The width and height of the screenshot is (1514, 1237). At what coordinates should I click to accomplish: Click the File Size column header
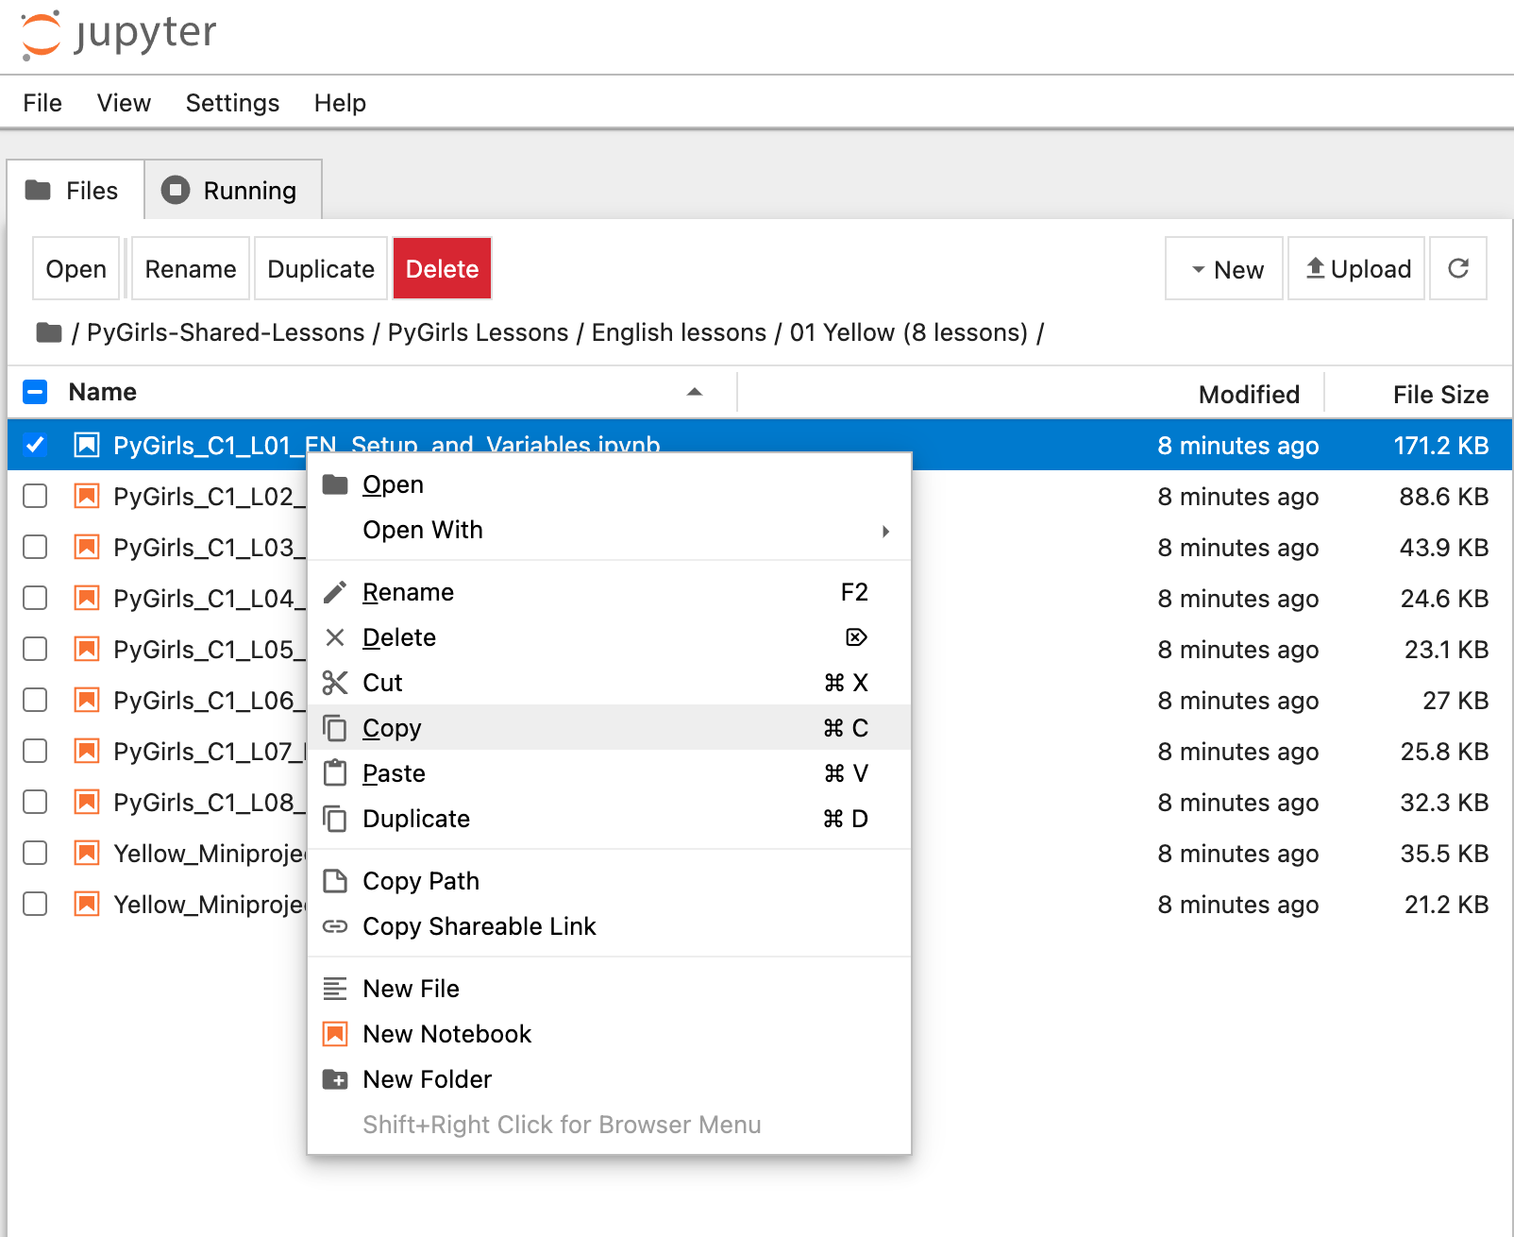[x=1440, y=394]
